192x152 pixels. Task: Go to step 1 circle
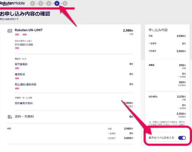point(32,4)
